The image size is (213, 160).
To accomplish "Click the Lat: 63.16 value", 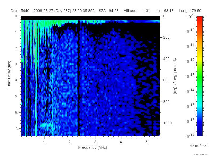I will [165, 11].
